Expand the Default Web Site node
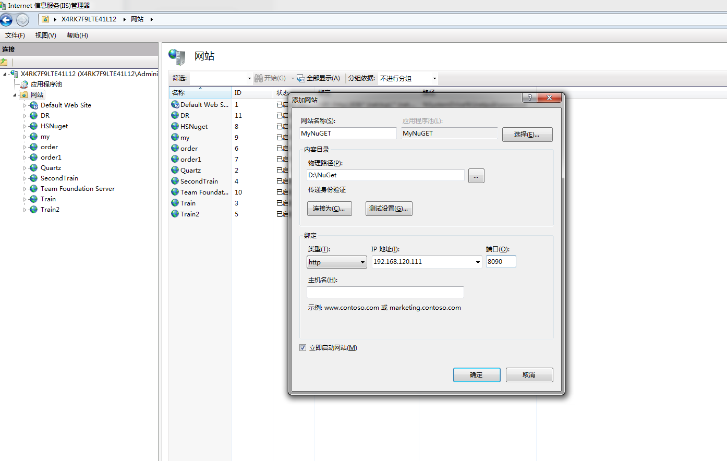This screenshot has width=727, height=461. [25, 105]
